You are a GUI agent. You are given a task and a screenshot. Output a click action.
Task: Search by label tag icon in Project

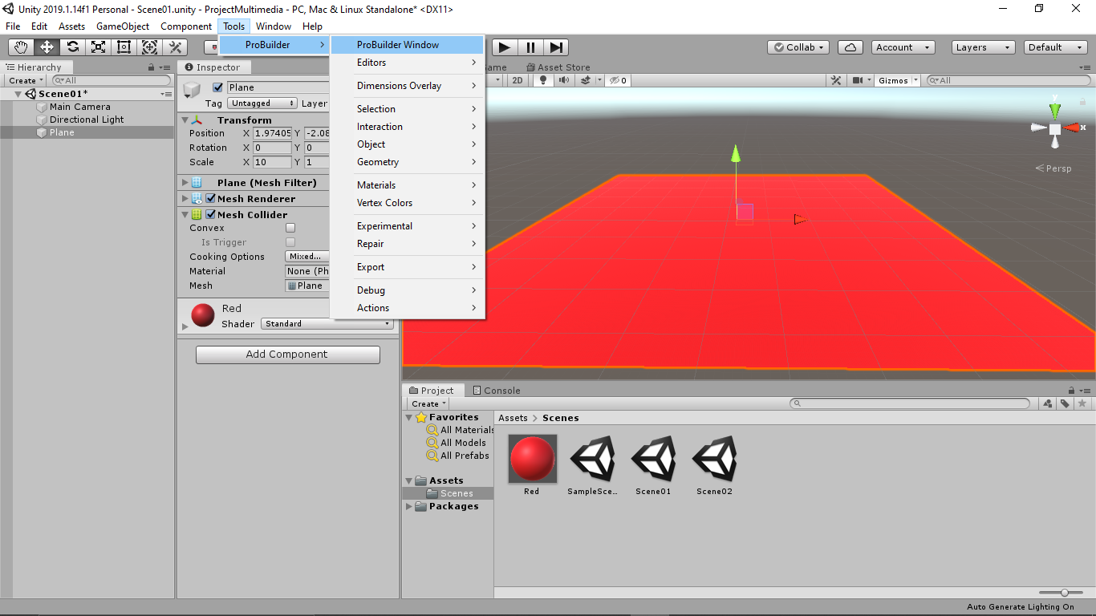click(1065, 403)
